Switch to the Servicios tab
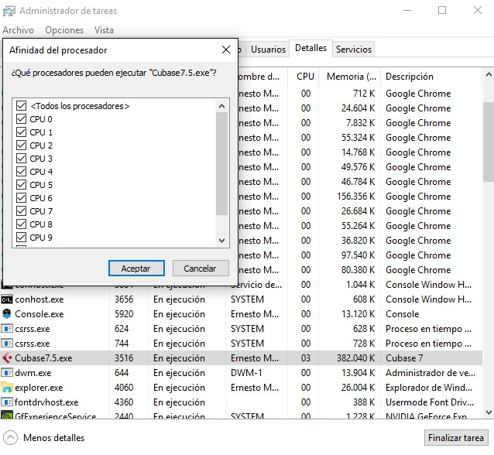Viewport: 494px width, 455px height. click(x=354, y=49)
